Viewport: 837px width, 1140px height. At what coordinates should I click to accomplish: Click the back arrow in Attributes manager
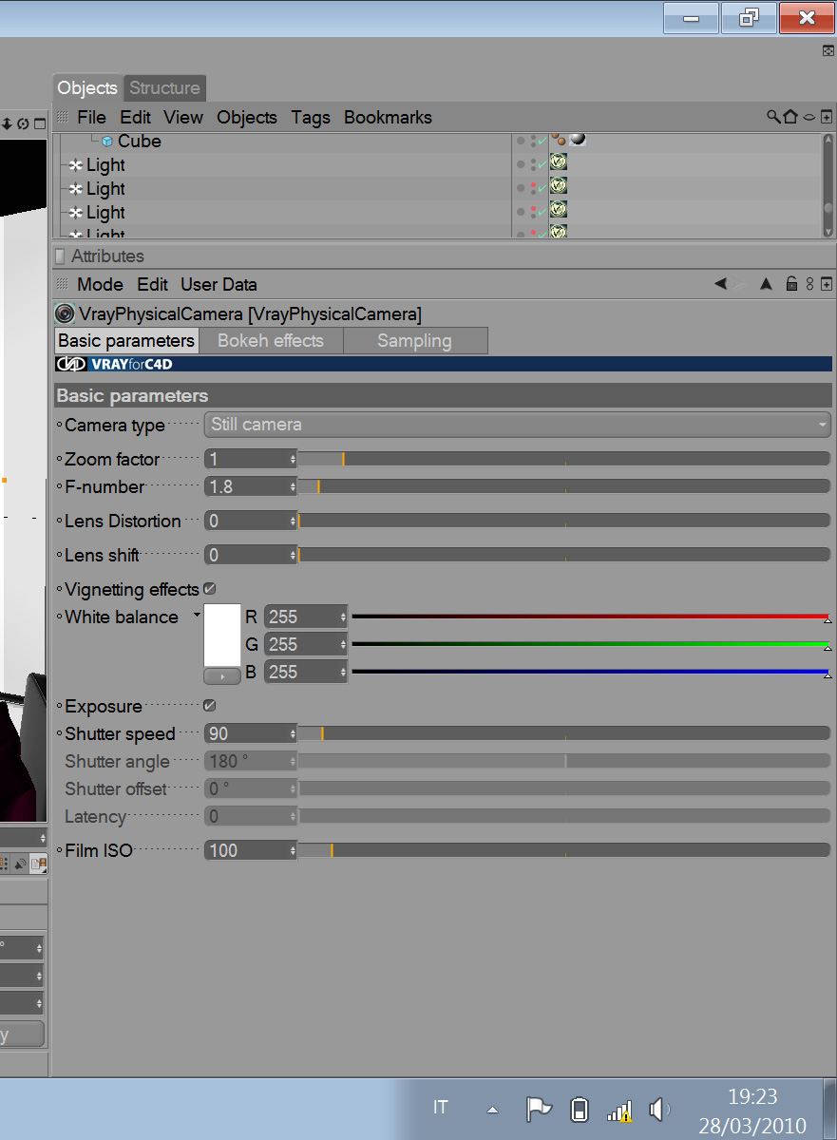[x=720, y=284]
